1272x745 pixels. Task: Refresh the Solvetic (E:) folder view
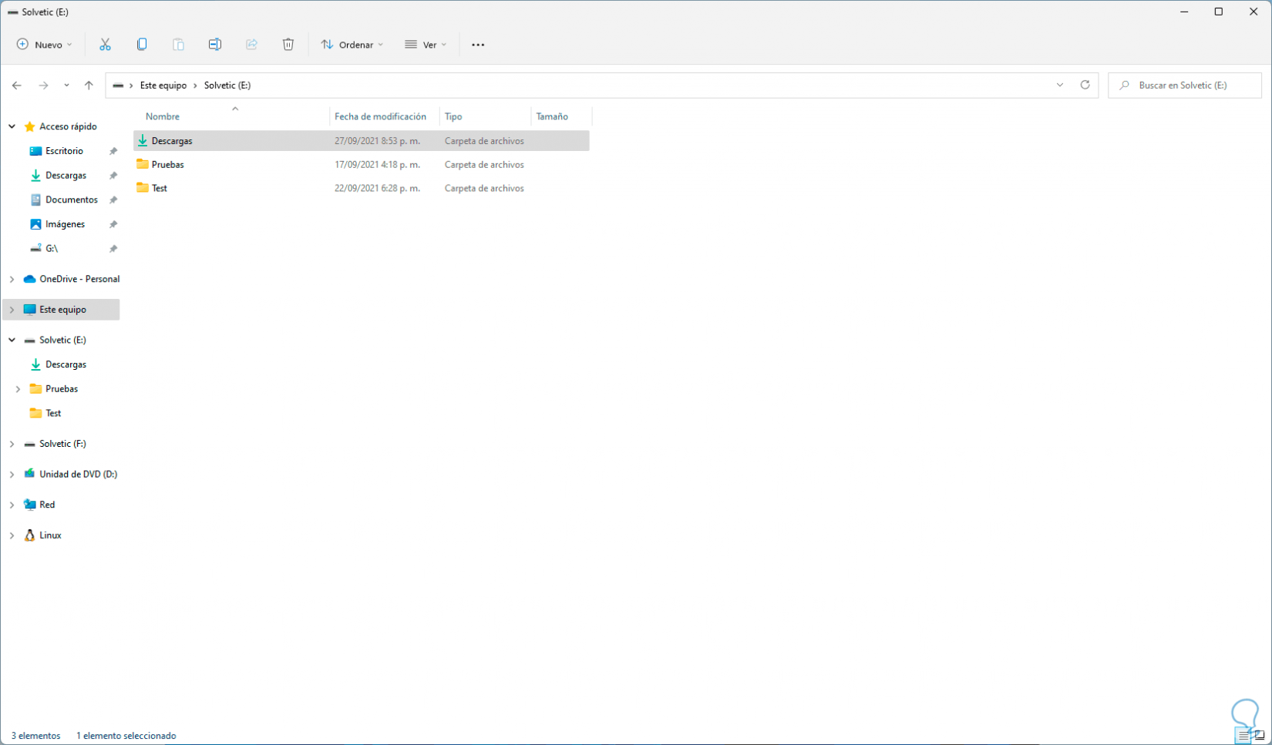coord(1085,85)
